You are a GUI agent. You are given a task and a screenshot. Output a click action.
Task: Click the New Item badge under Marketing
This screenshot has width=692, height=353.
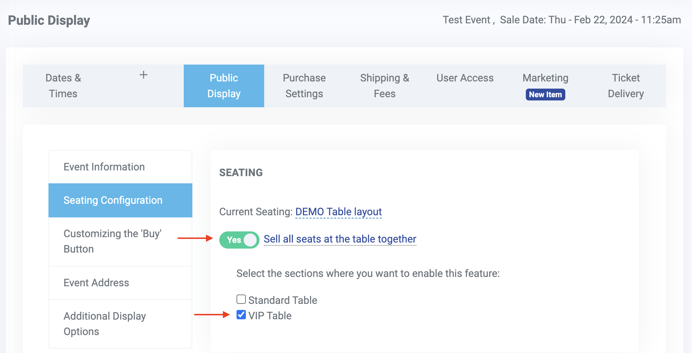(x=545, y=95)
